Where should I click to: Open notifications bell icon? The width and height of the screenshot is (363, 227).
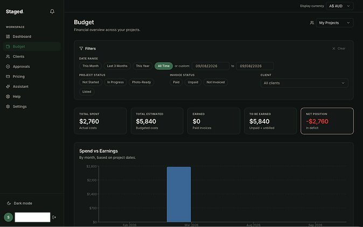[x=52, y=11]
